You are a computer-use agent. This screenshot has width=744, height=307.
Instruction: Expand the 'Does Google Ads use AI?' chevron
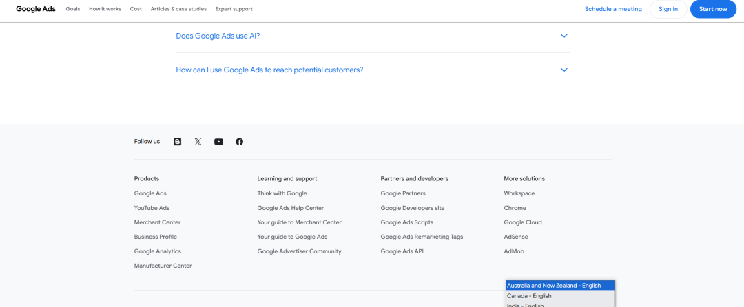[564, 36]
